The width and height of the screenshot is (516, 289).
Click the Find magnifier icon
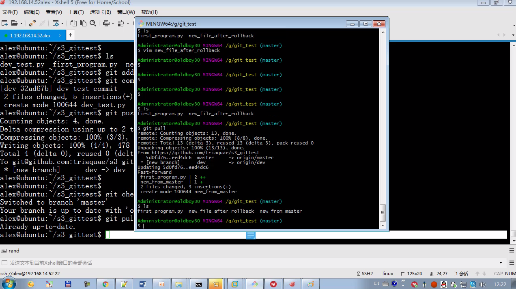(x=93, y=23)
